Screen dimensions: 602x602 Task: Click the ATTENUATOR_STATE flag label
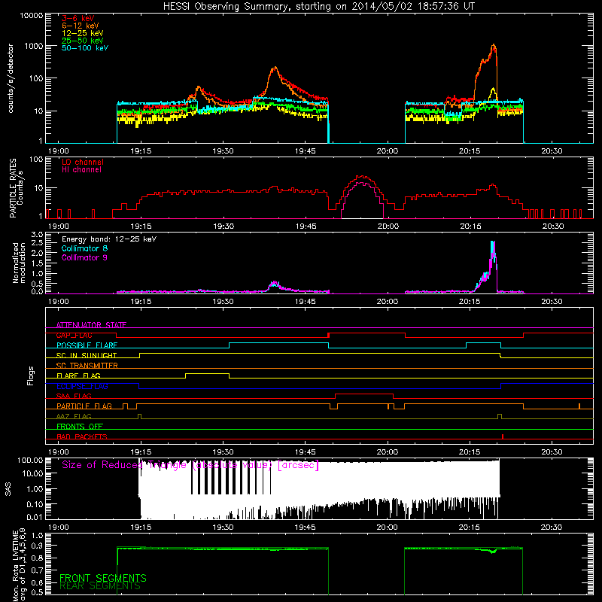[x=91, y=325]
